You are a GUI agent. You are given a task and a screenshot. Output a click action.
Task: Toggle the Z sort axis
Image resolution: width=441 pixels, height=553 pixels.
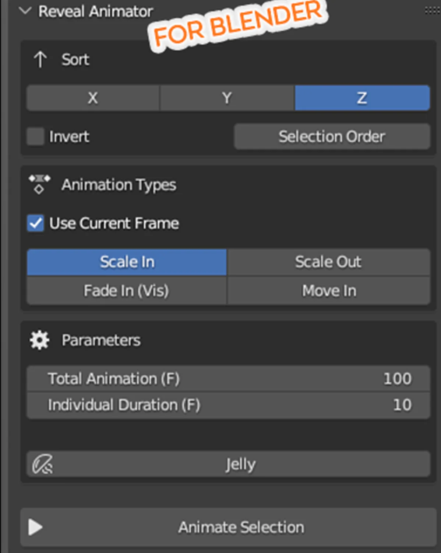coord(362,98)
